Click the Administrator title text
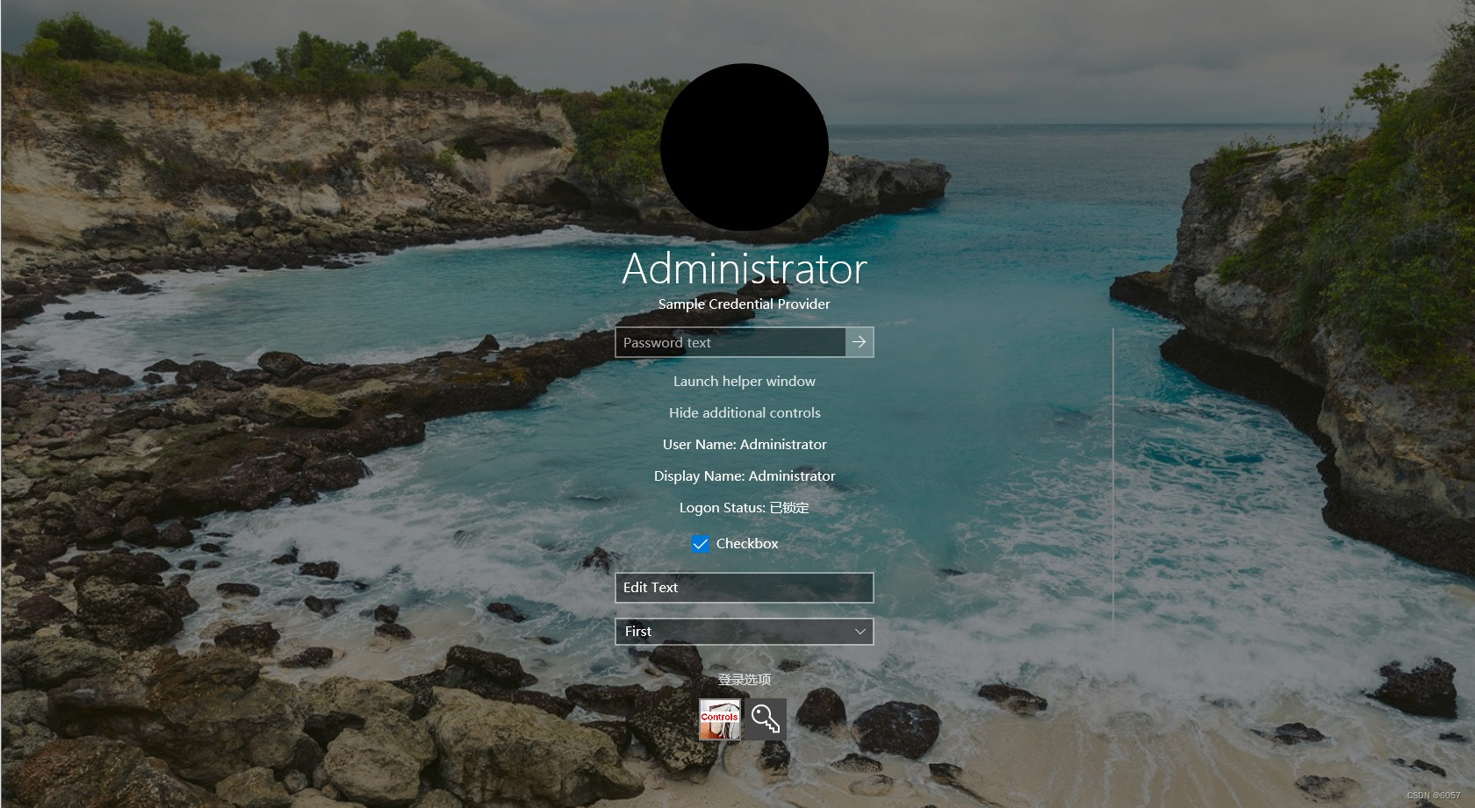1475x808 pixels. coord(745,268)
